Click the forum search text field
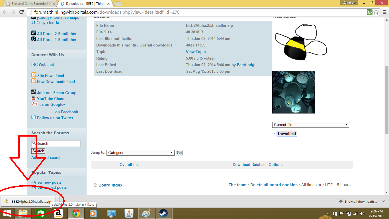 coord(56,143)
